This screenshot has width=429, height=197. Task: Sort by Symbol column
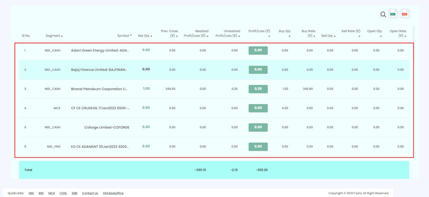[x=125, y=36]
